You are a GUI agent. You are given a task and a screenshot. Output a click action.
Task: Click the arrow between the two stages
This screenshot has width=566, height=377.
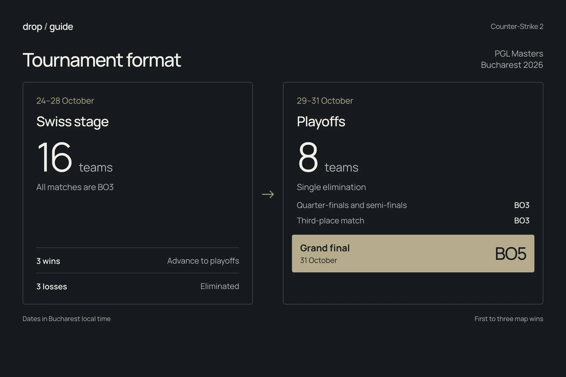268,194
